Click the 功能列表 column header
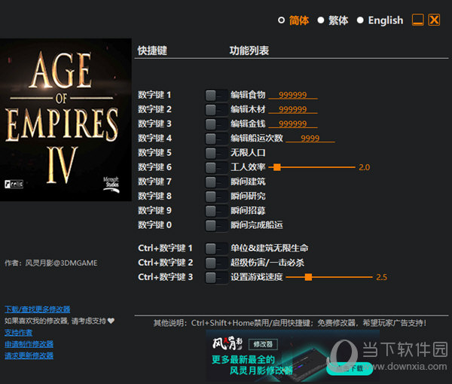Viewport: 452px width, 384px height. (249, 50)
